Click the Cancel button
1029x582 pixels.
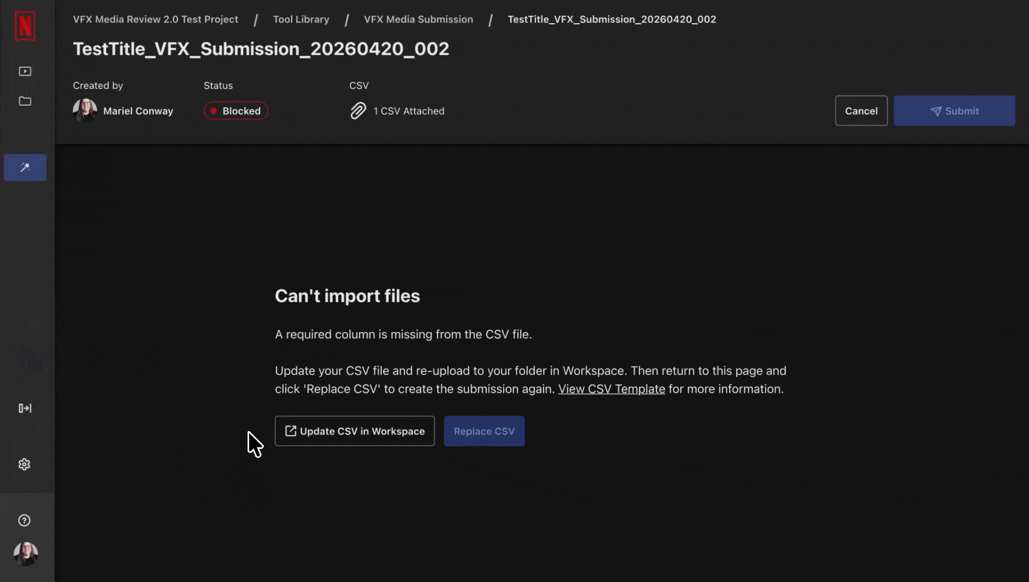[861, 111]
